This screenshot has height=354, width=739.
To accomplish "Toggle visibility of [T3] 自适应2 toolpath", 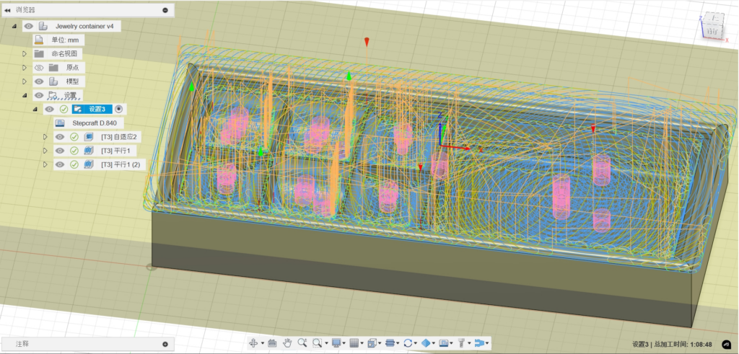I will [59, 137].
